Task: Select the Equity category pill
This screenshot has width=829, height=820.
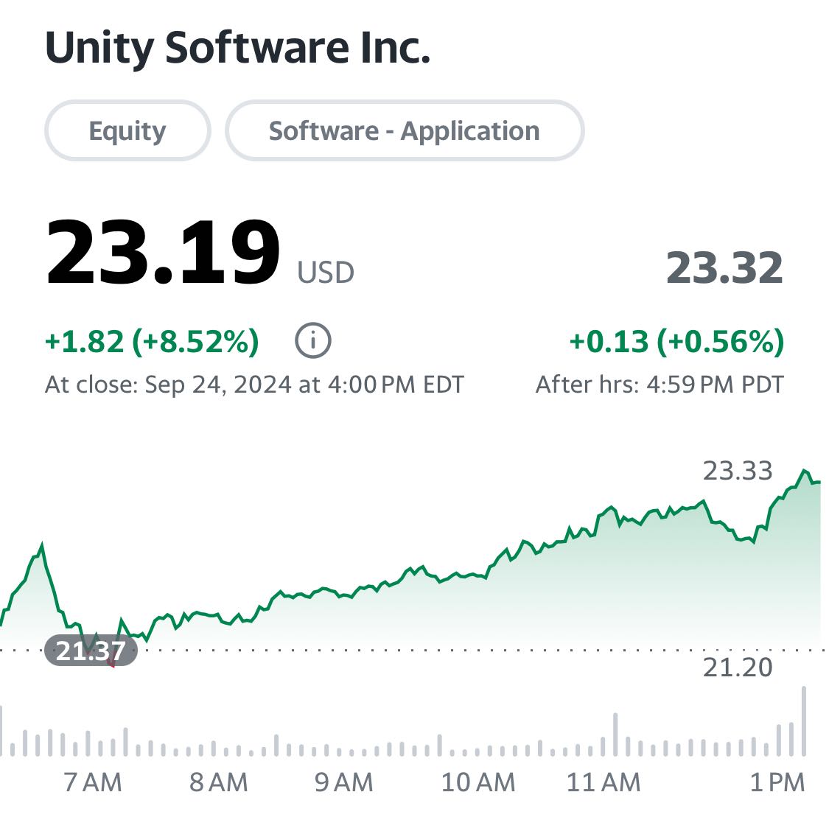Action: pyautogui.click(x=128, y=130)
